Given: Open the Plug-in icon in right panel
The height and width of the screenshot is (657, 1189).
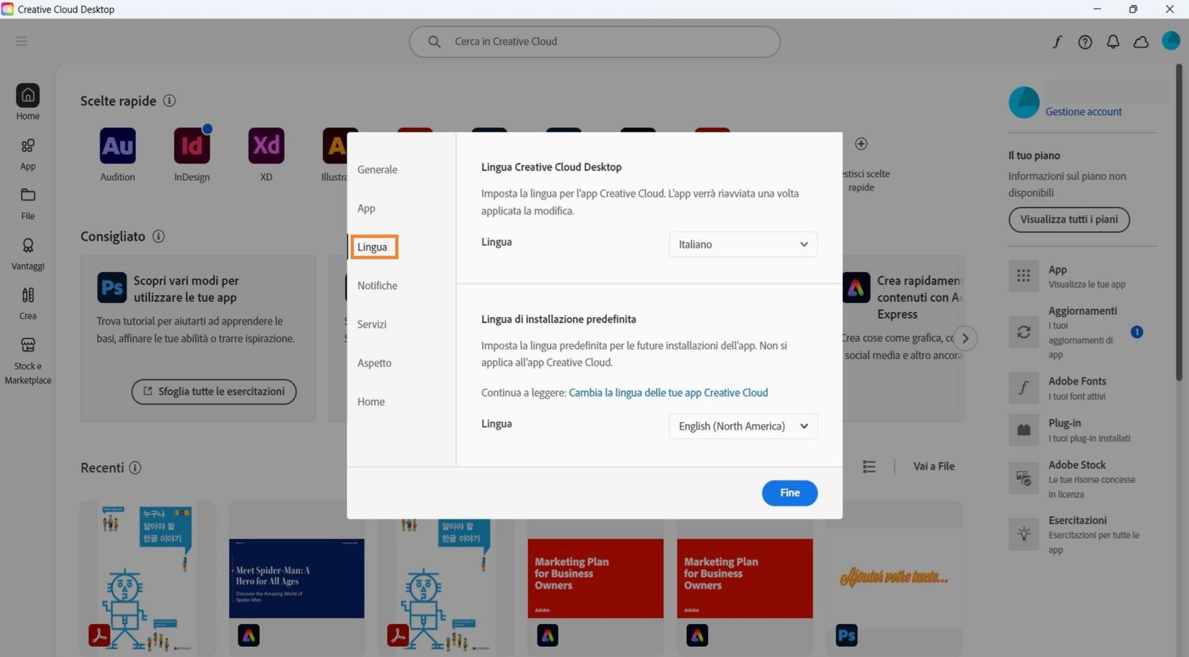Looking at the screenshot, I should [1024, 430].
